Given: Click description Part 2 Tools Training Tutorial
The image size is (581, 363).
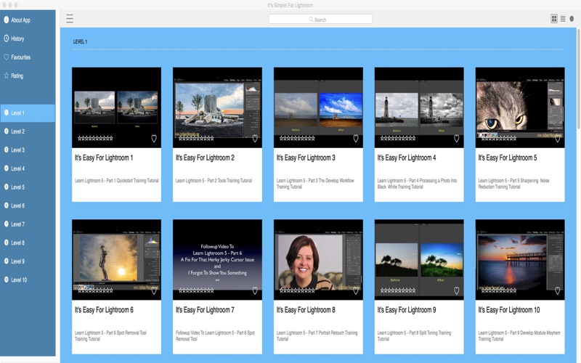Looking at the screenshot, I should click(214, 181).
